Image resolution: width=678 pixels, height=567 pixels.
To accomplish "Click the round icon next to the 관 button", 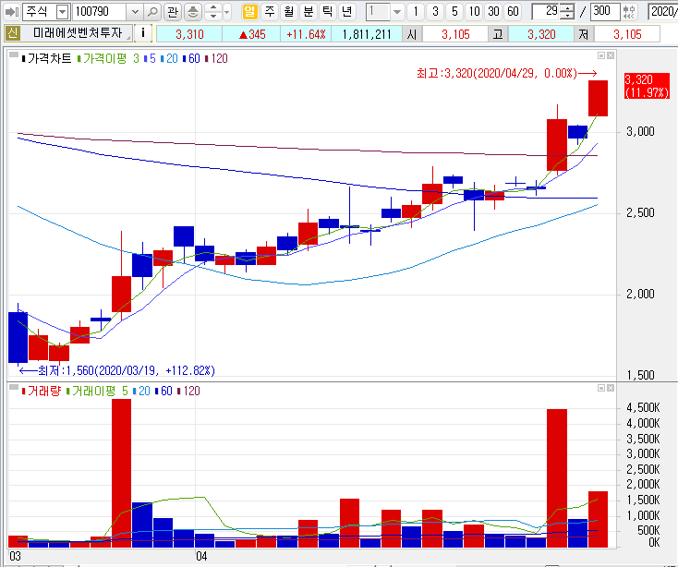I will (193, 12).
